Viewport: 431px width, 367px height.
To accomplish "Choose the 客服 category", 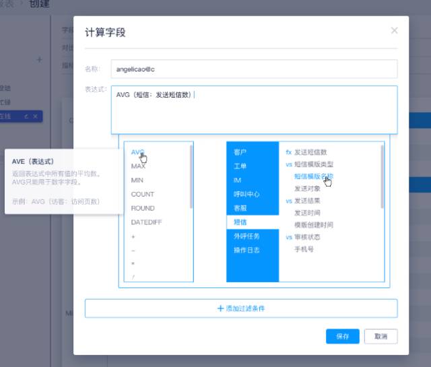I will pyautogui.click(x=240, y=208).
